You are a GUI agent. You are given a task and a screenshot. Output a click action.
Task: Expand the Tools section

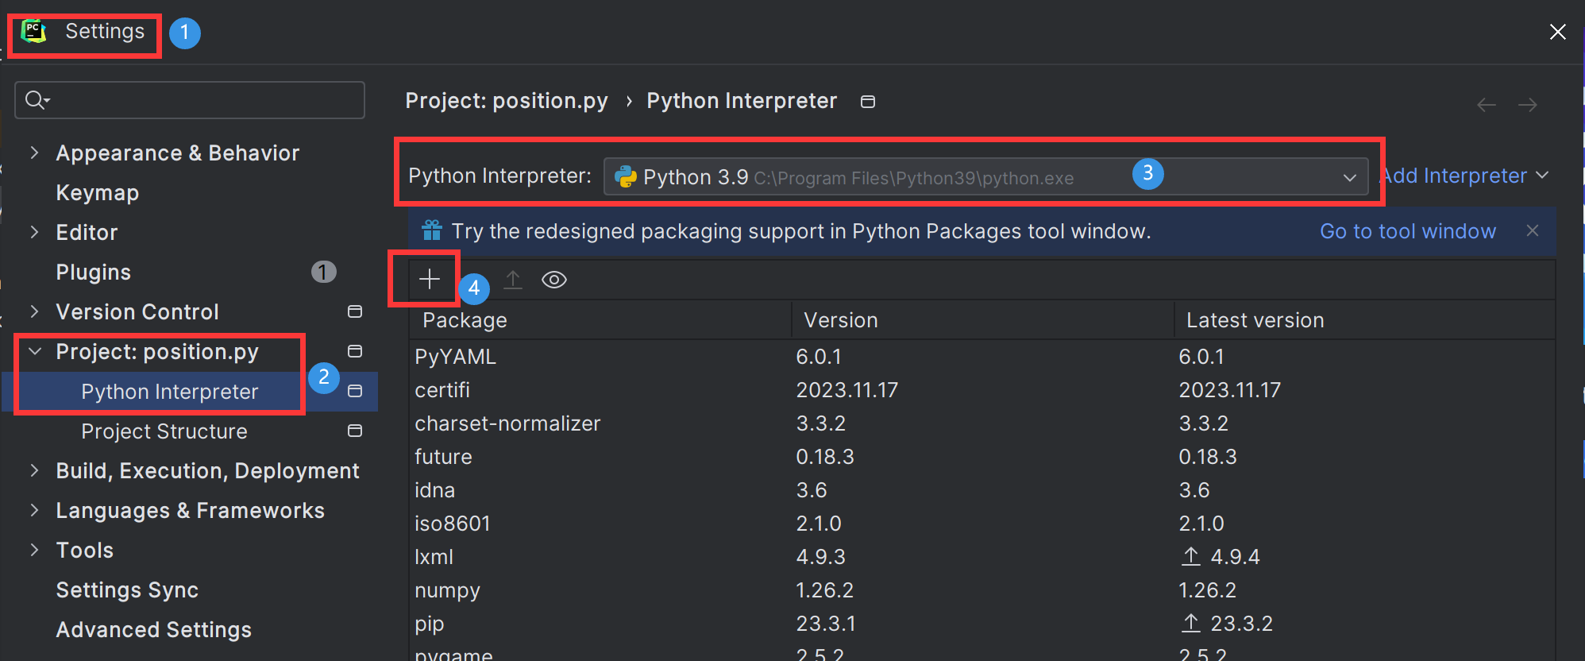coord(34,550)
